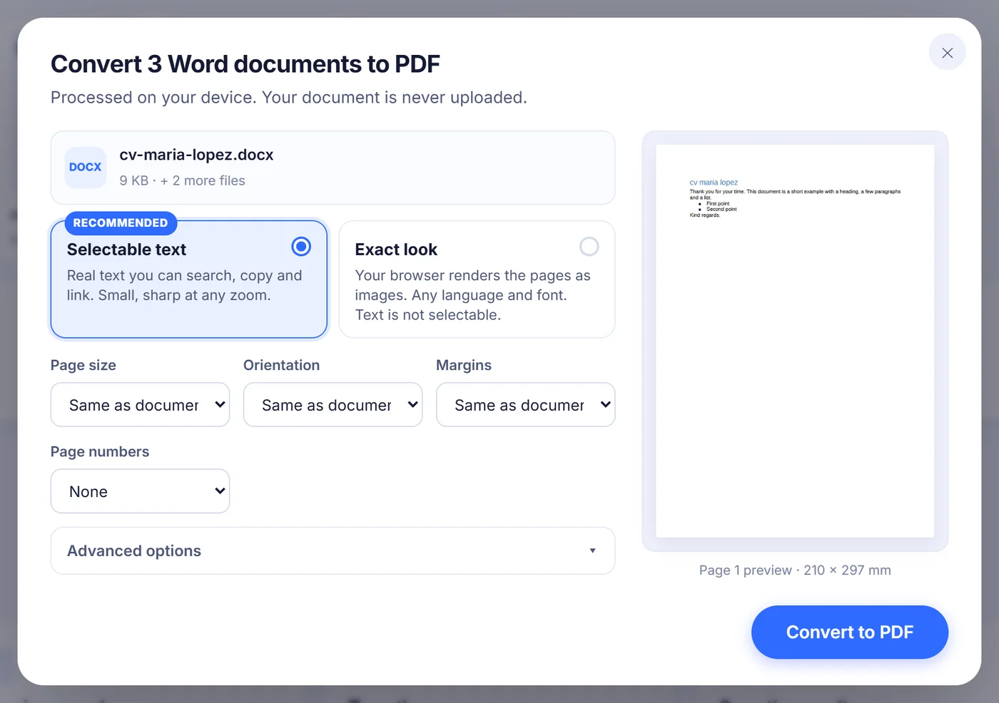Screen dimensions: 999x703
Task: Click the 'Convert 3 Word documents to PDF' heading
Action: [245, 64]
